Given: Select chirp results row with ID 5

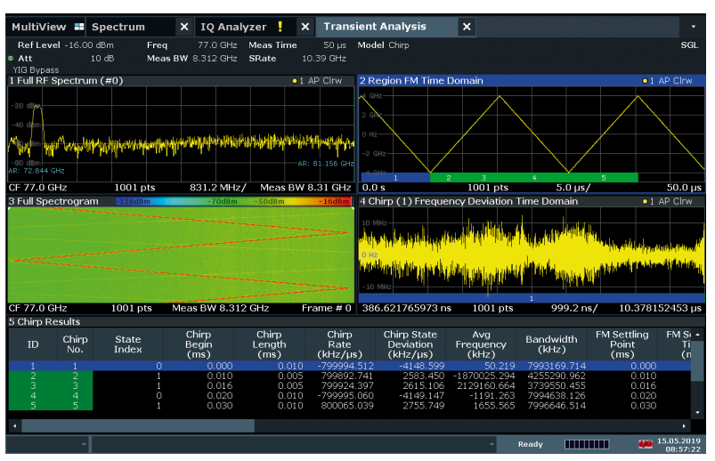Looking at the screenshot, I should click(350, 406).
